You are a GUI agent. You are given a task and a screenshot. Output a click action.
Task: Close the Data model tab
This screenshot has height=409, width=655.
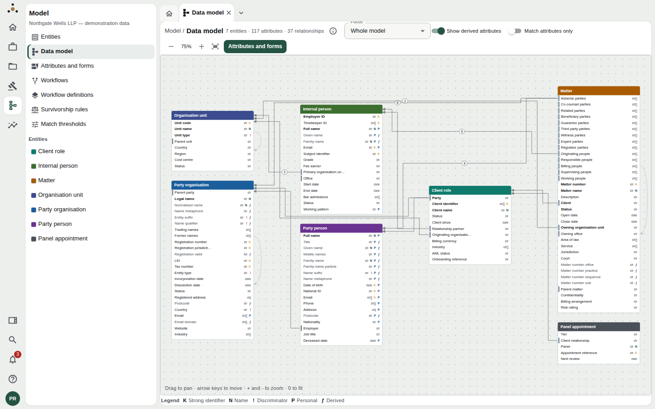click(229, 13)
